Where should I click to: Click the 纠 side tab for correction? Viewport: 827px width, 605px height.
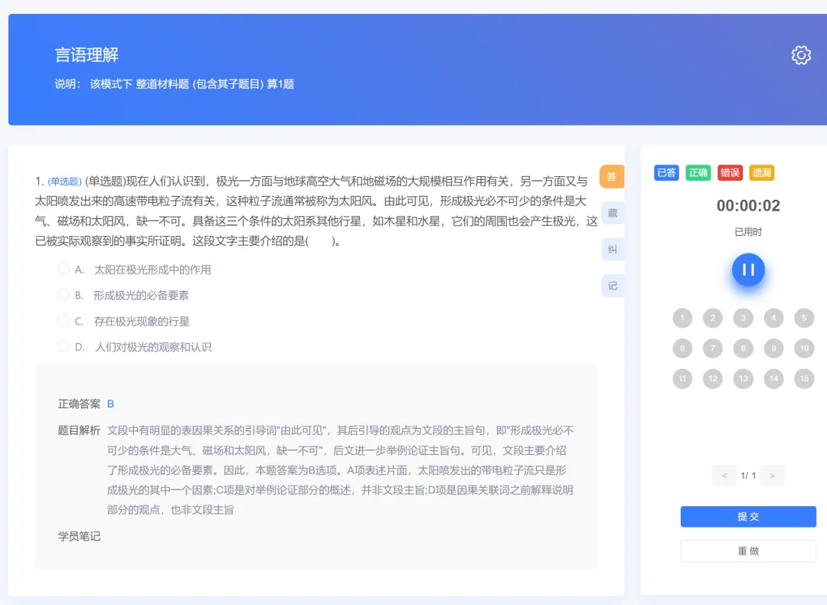pyautogui.click(x=613, y=250)
